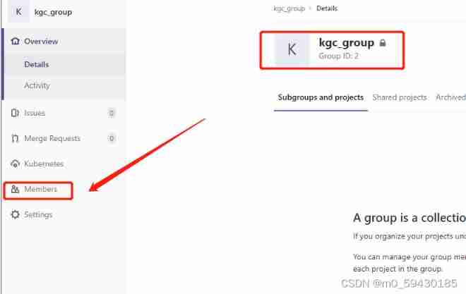This screenshot has width=466, height=294.
Task: Click the kgc_group breadcrumb link
Action: tap(289, 8)
